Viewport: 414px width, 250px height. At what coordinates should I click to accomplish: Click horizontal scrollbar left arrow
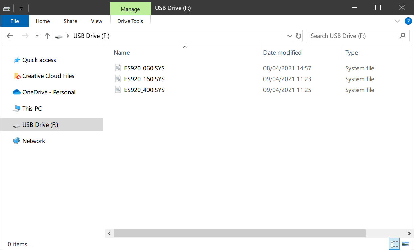tap(109, 233)
